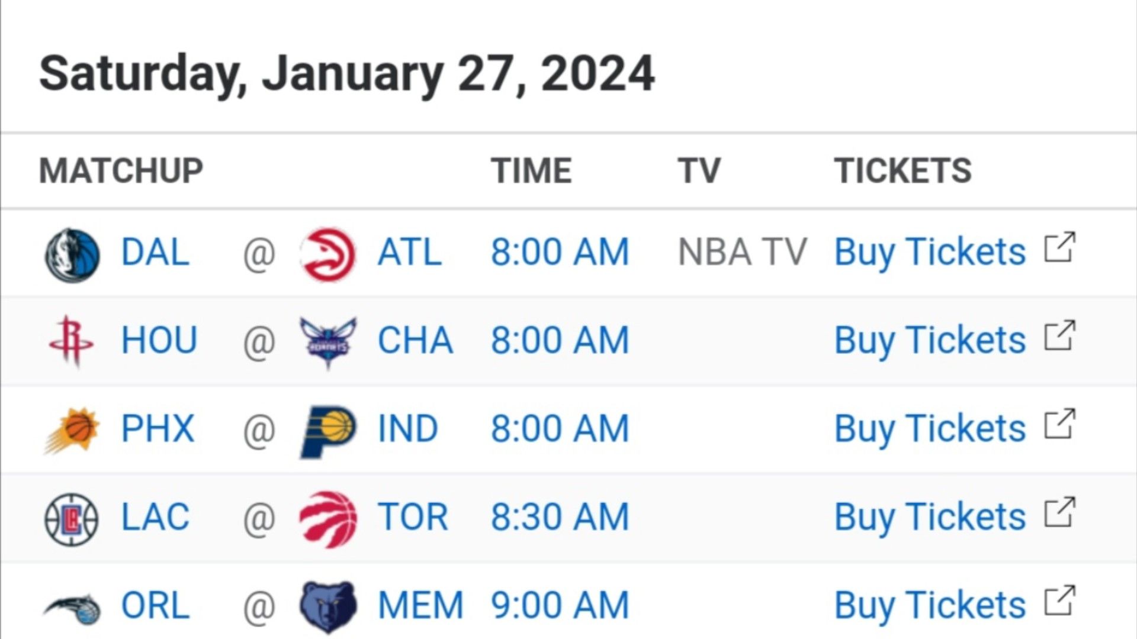The width and height of the screenshot is (1137, 639).
Task: Open the 8:30 AM LAC at TOR game time
Action: [560, 517]
